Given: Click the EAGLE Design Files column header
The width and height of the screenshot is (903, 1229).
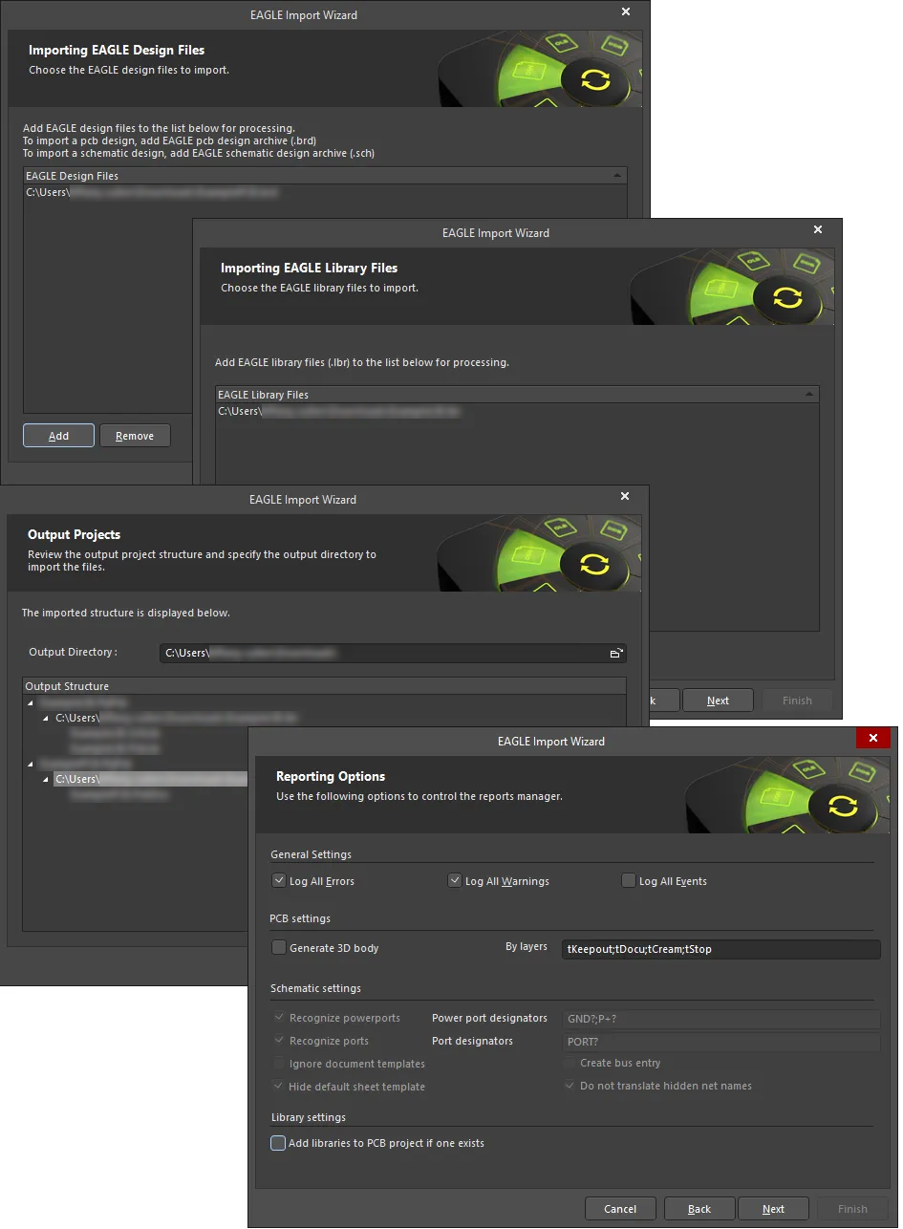Looking at the screenshot, I should (x=325, y=176).
